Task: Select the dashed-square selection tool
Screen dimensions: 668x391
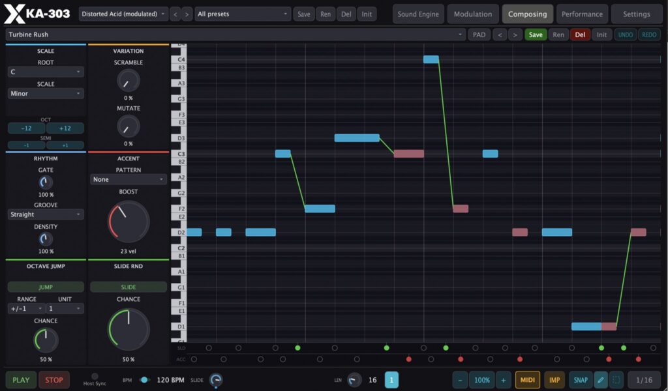Action: pos(616,379)
